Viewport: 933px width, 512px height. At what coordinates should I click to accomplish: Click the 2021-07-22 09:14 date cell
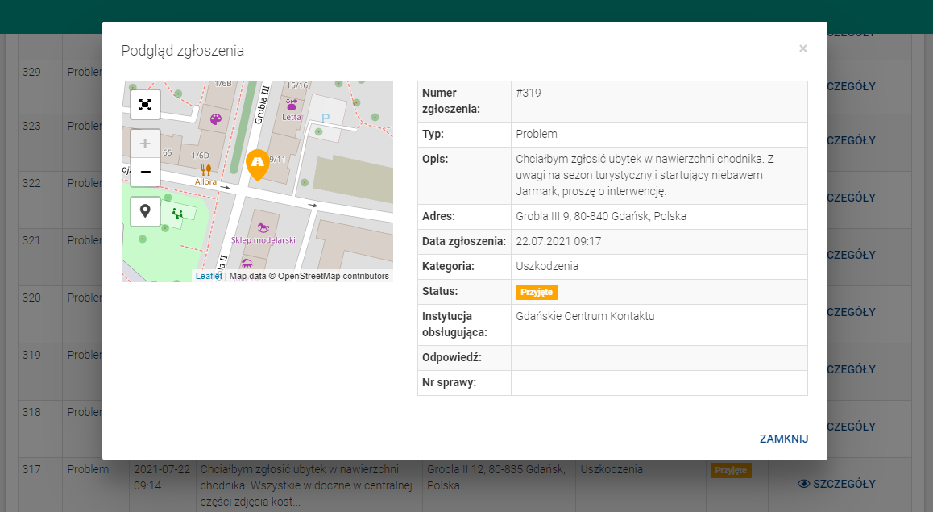tap(162, 477)
